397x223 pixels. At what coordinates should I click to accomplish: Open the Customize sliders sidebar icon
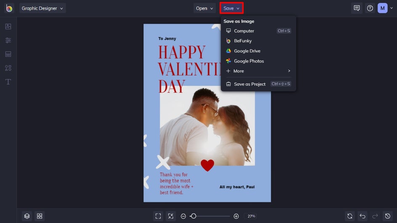[x=8, y=40]
